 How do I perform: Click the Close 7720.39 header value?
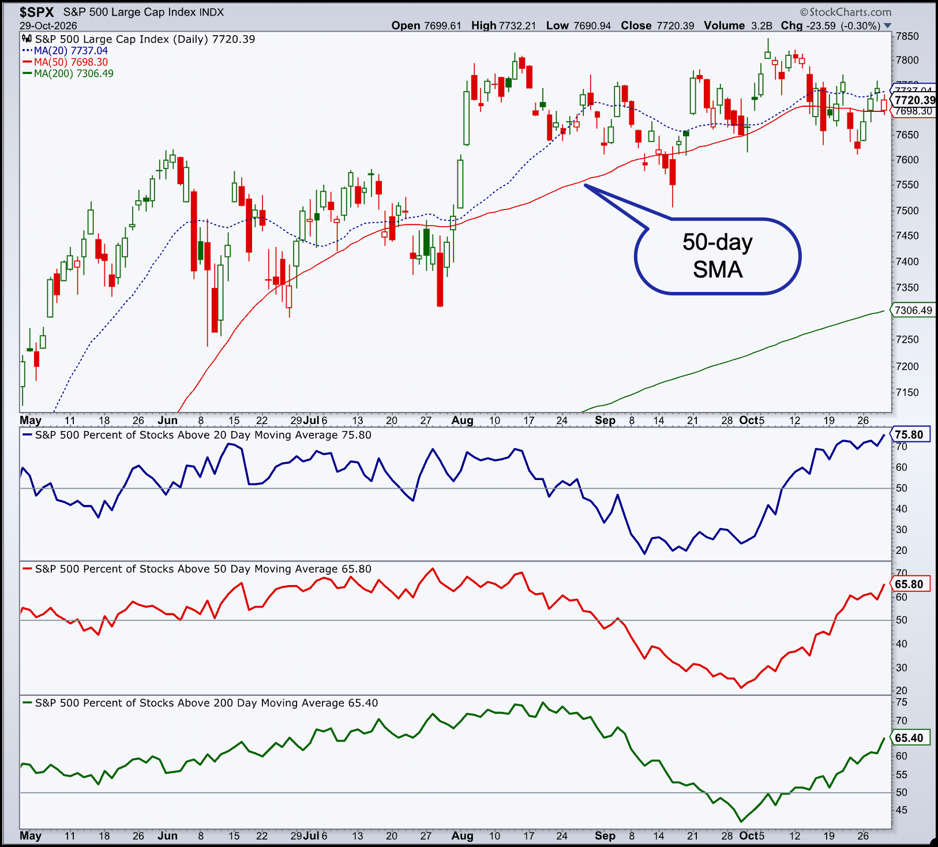tap(658, 25)
